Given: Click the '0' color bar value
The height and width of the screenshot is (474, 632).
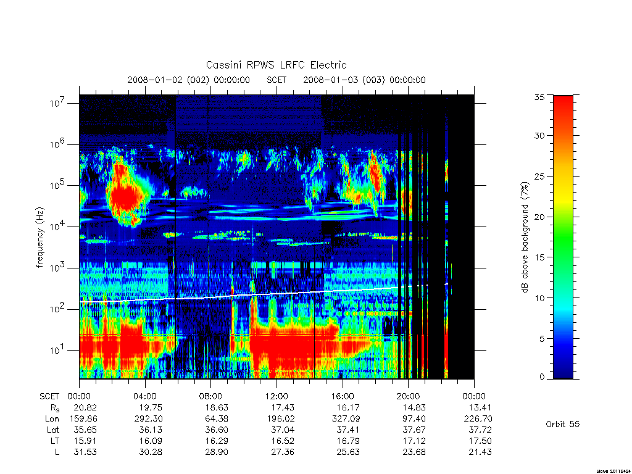Looking at the screenshot, I should [x=542, y=377].
